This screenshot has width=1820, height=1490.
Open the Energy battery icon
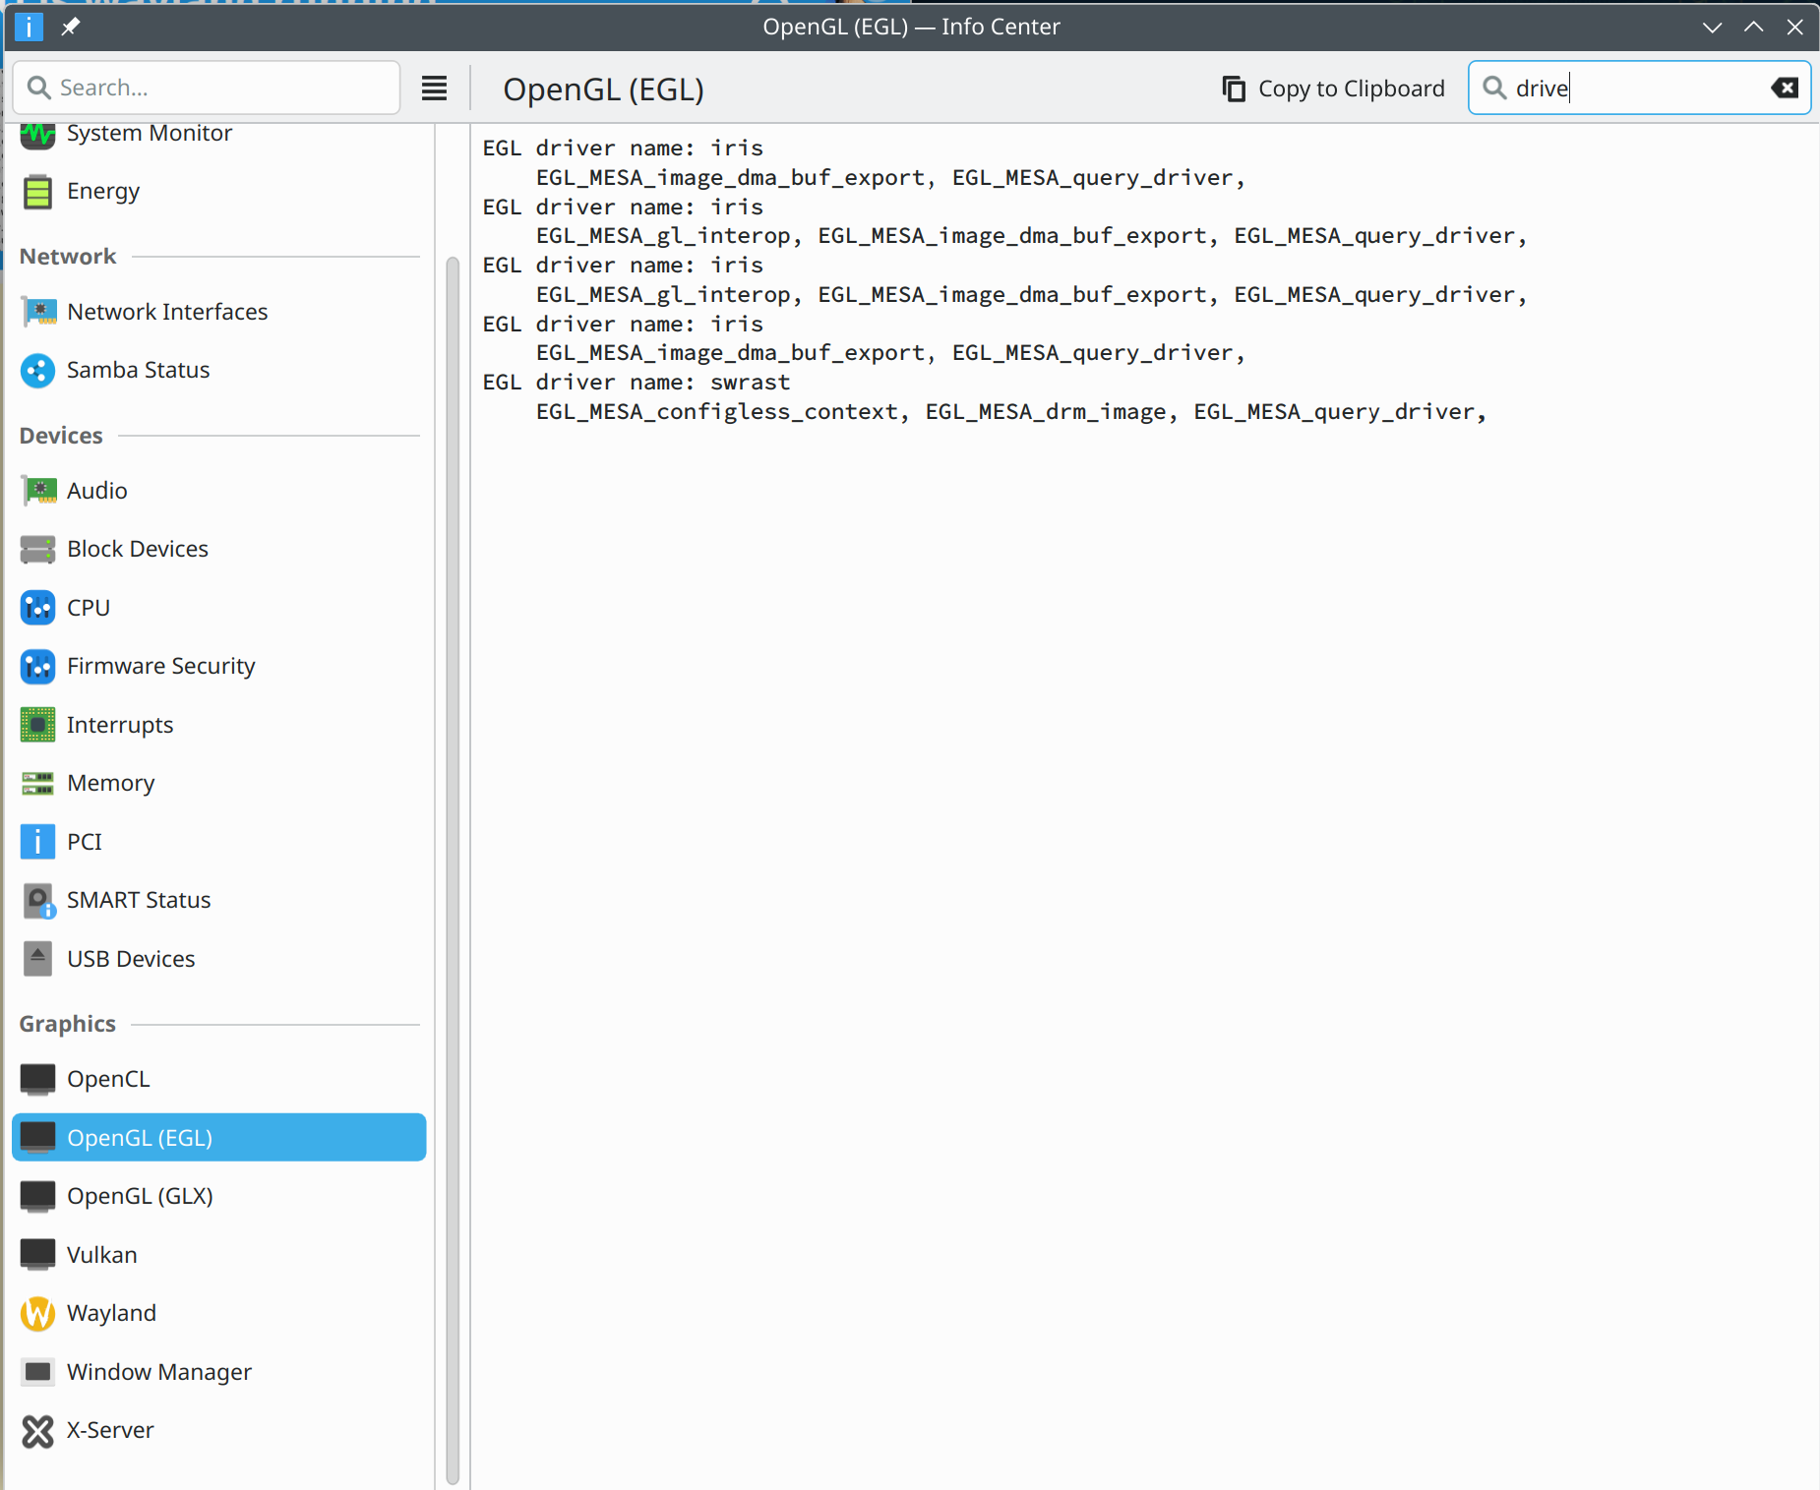tap(37, 192)
